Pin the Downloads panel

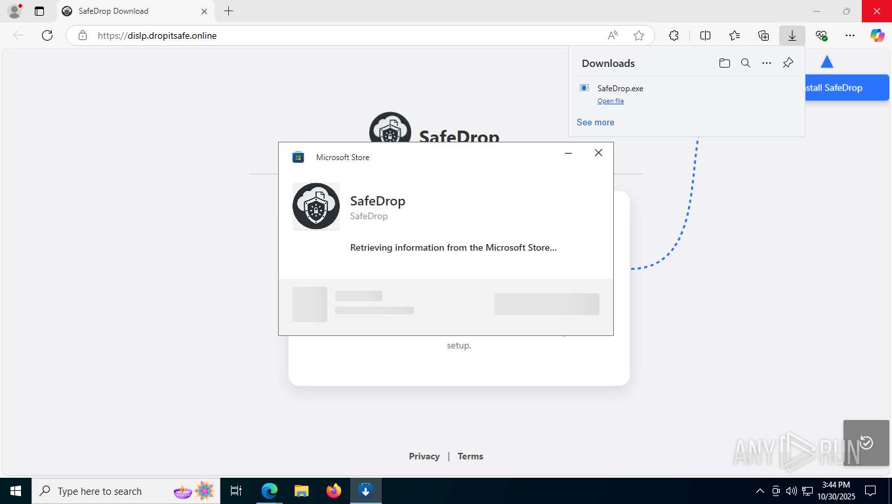pos(788,63)
